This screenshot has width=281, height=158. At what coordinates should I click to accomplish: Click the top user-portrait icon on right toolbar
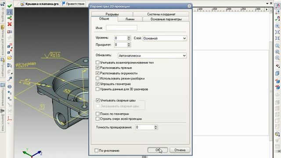coord(277,6)
